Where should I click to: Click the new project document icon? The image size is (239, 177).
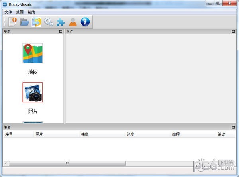click(x=12, y=22)
